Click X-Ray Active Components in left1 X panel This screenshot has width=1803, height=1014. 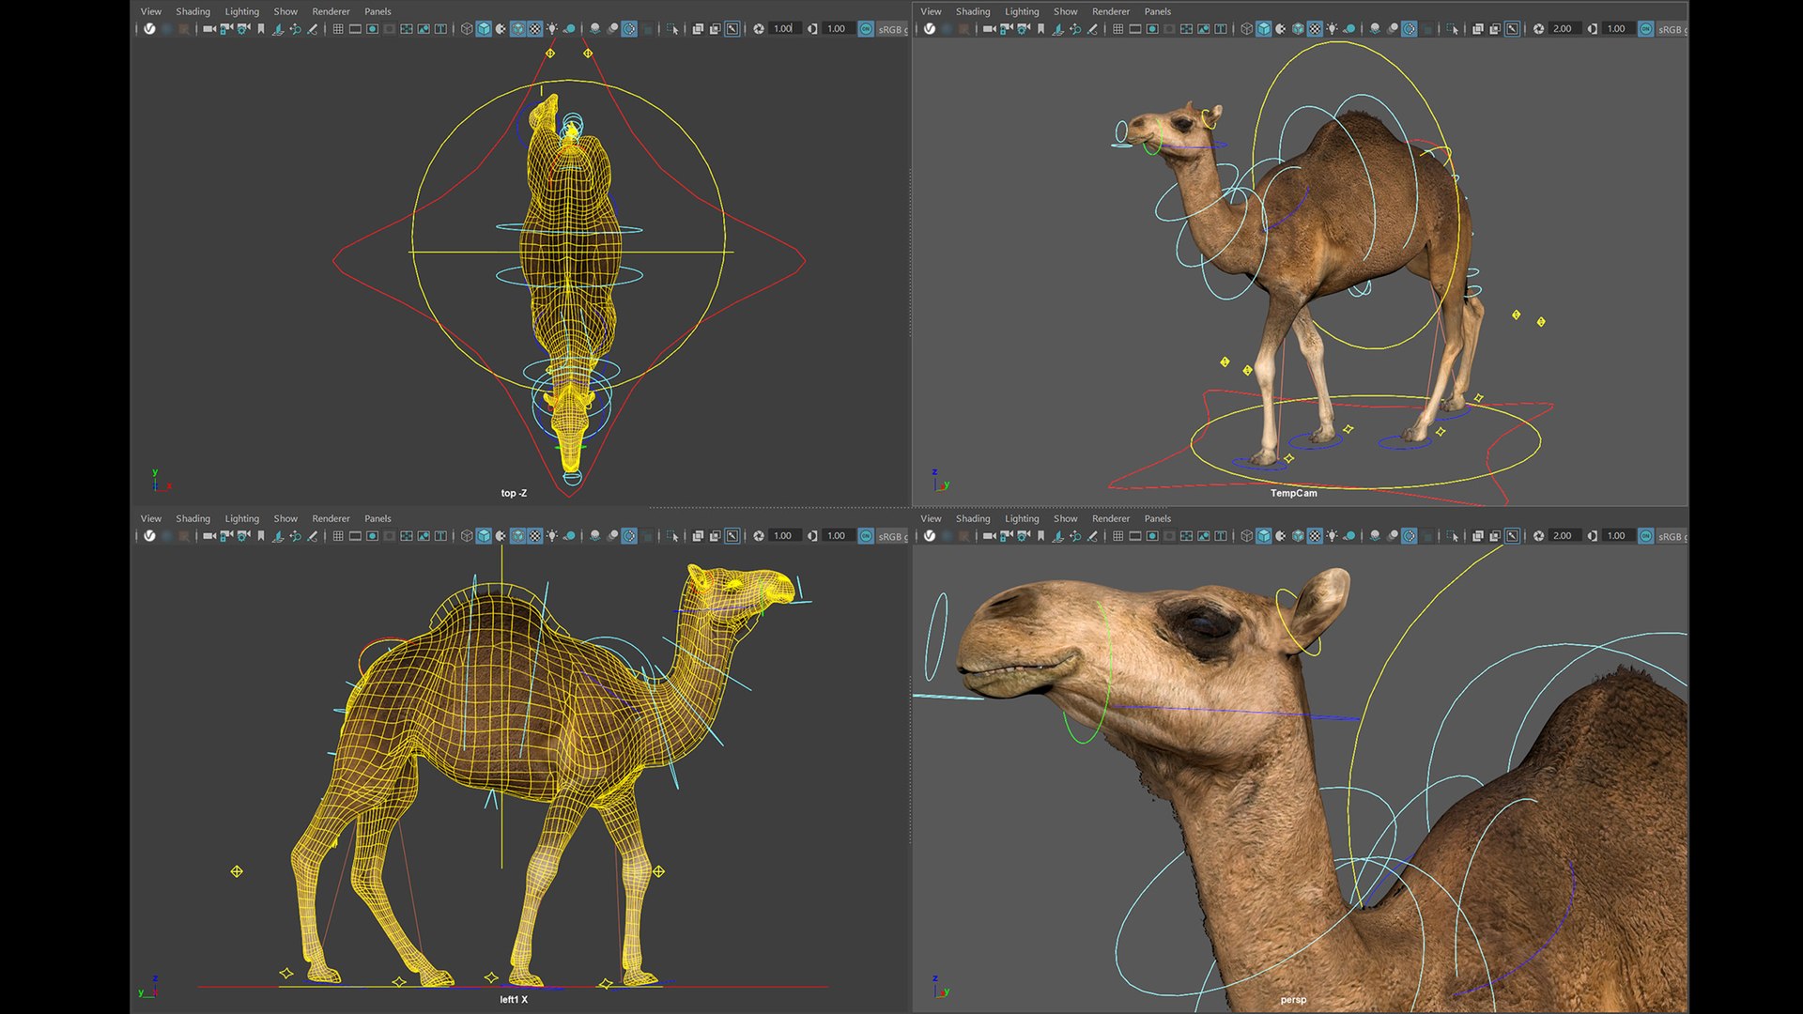[715, 536]
